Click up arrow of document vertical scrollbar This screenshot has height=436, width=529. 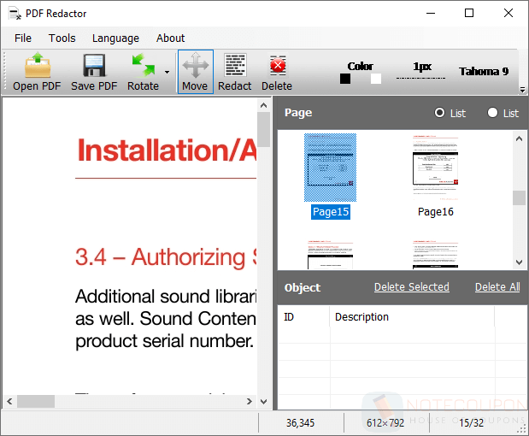click(x=264, y=106)
